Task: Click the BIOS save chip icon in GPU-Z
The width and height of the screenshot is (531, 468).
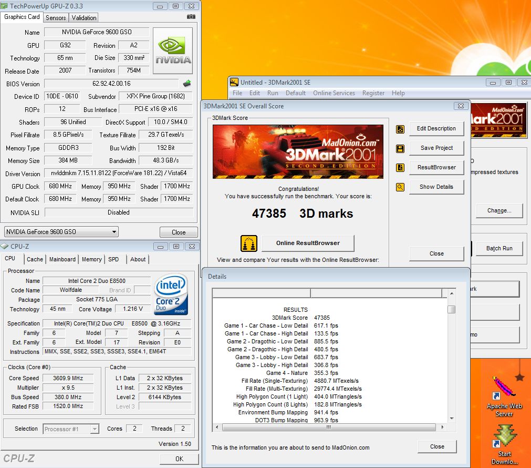Action: tap(187, 83)
